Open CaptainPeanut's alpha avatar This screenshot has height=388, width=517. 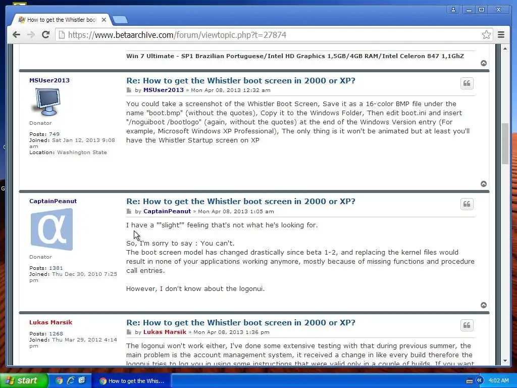click(51, 229)
